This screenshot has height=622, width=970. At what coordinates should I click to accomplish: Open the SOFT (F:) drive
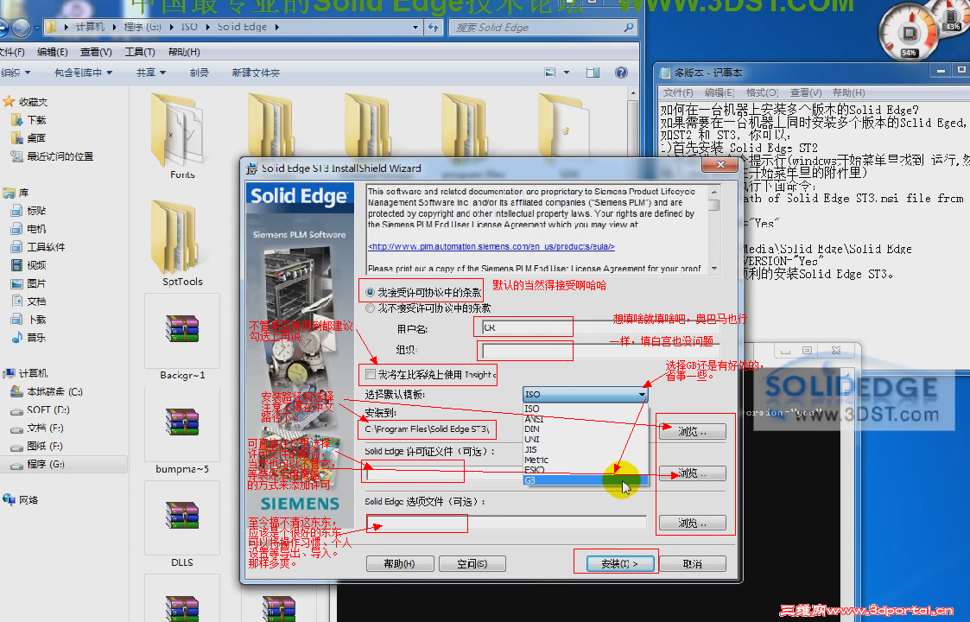(x=48, y=409)
